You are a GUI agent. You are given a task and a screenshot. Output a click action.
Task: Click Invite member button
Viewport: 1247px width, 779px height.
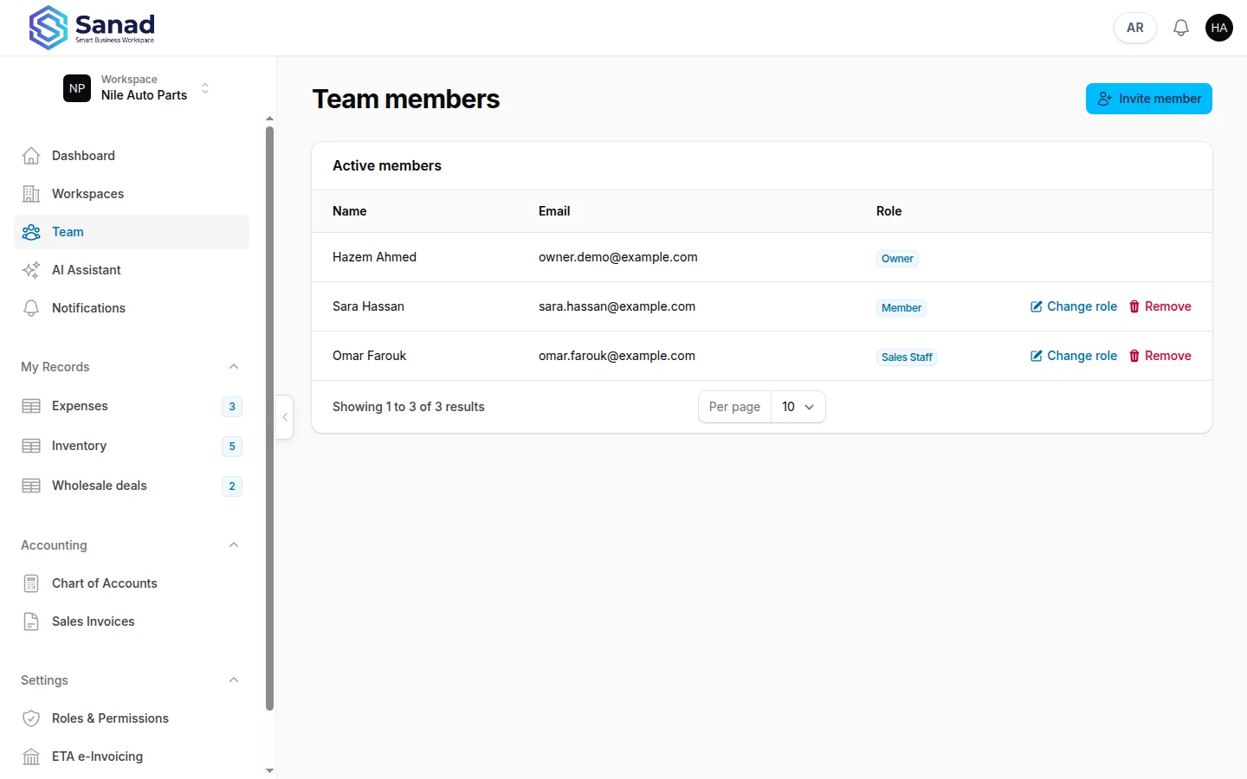coord(1149,99)
